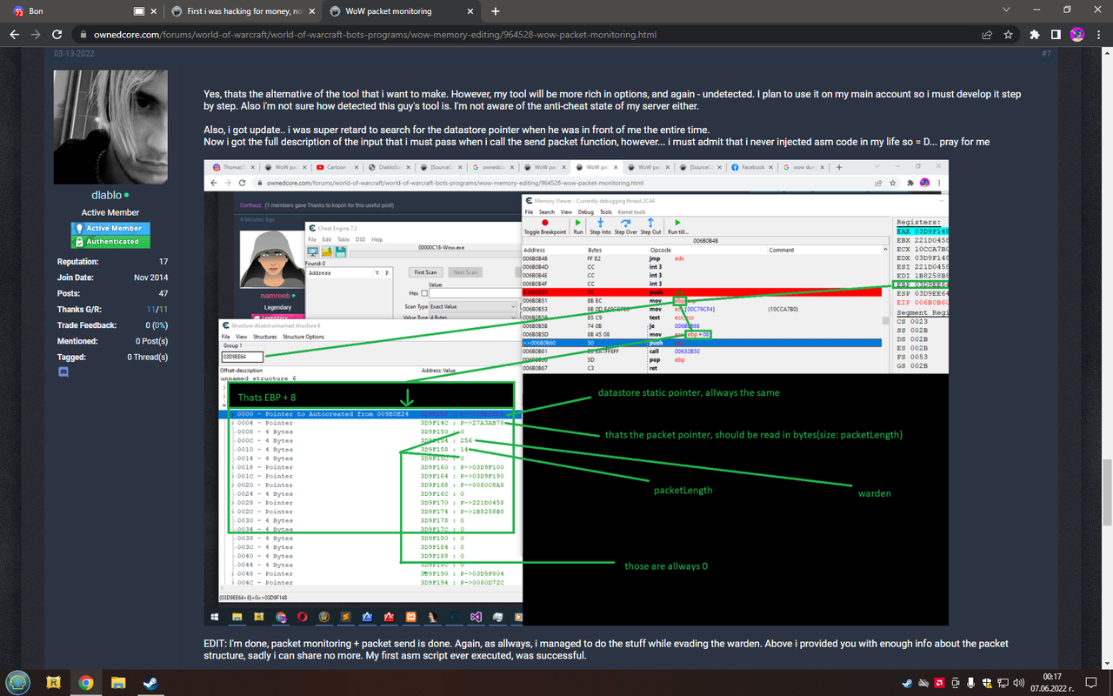Open the Chrome extensions puzzle menu
This screenshot has height=696, width=1113.
pyautogui.click(x=1034, y=35)
